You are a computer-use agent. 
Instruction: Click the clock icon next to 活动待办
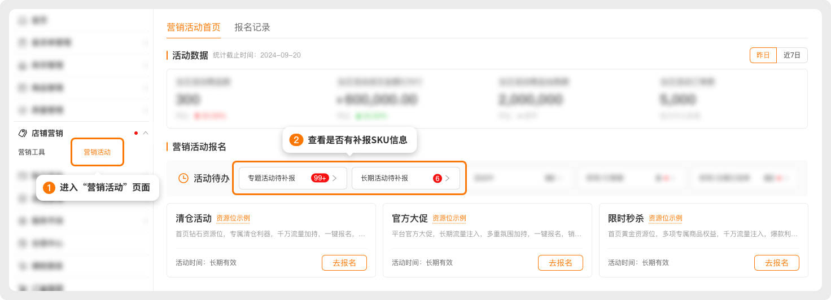(183, 178)
